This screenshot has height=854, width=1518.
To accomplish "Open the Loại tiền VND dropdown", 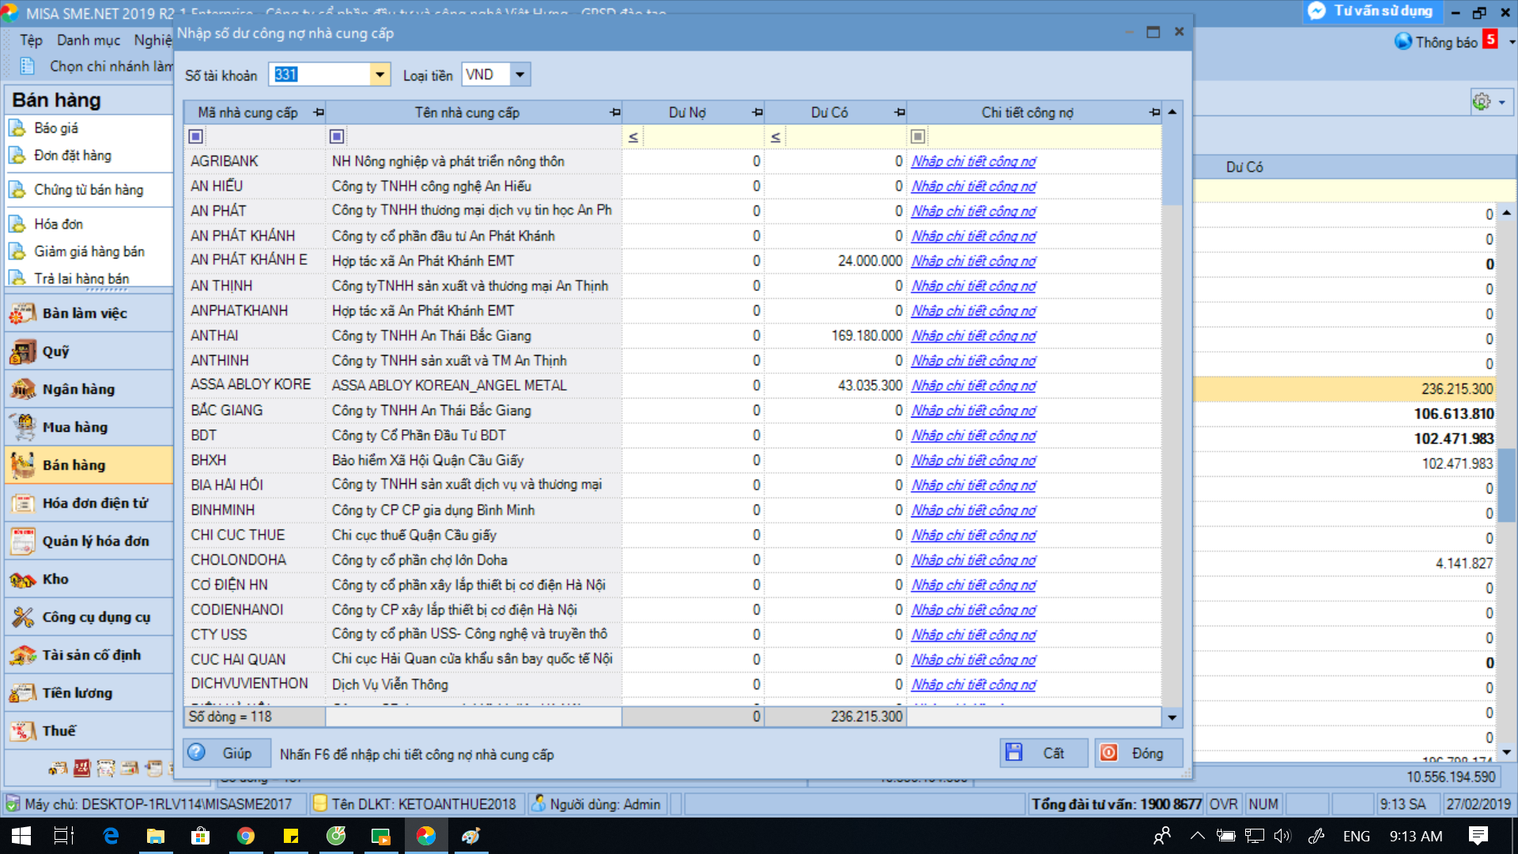I will point(519,75).
